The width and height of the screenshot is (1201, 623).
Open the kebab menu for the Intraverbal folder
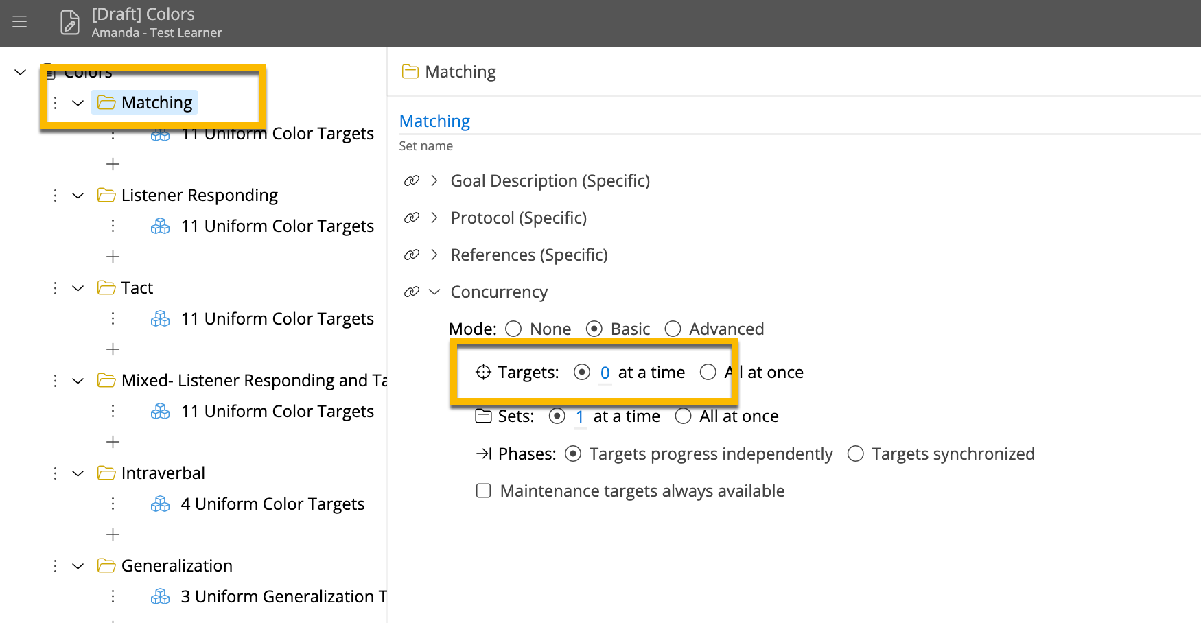pyautogui.click(x=55, y=473)
